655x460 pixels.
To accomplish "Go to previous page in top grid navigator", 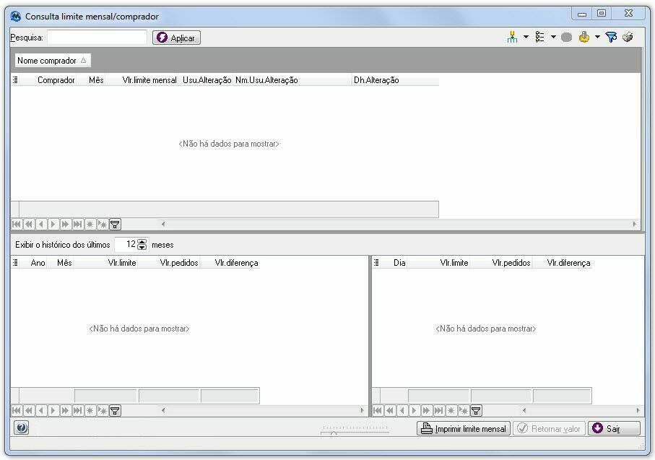I will pos(29,225).
